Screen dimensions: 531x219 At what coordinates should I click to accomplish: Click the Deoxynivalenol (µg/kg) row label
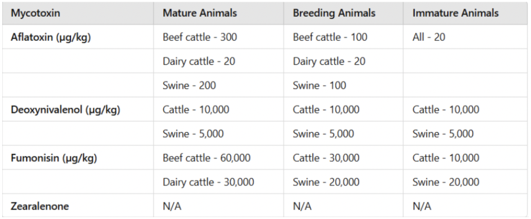pos(66,110)
